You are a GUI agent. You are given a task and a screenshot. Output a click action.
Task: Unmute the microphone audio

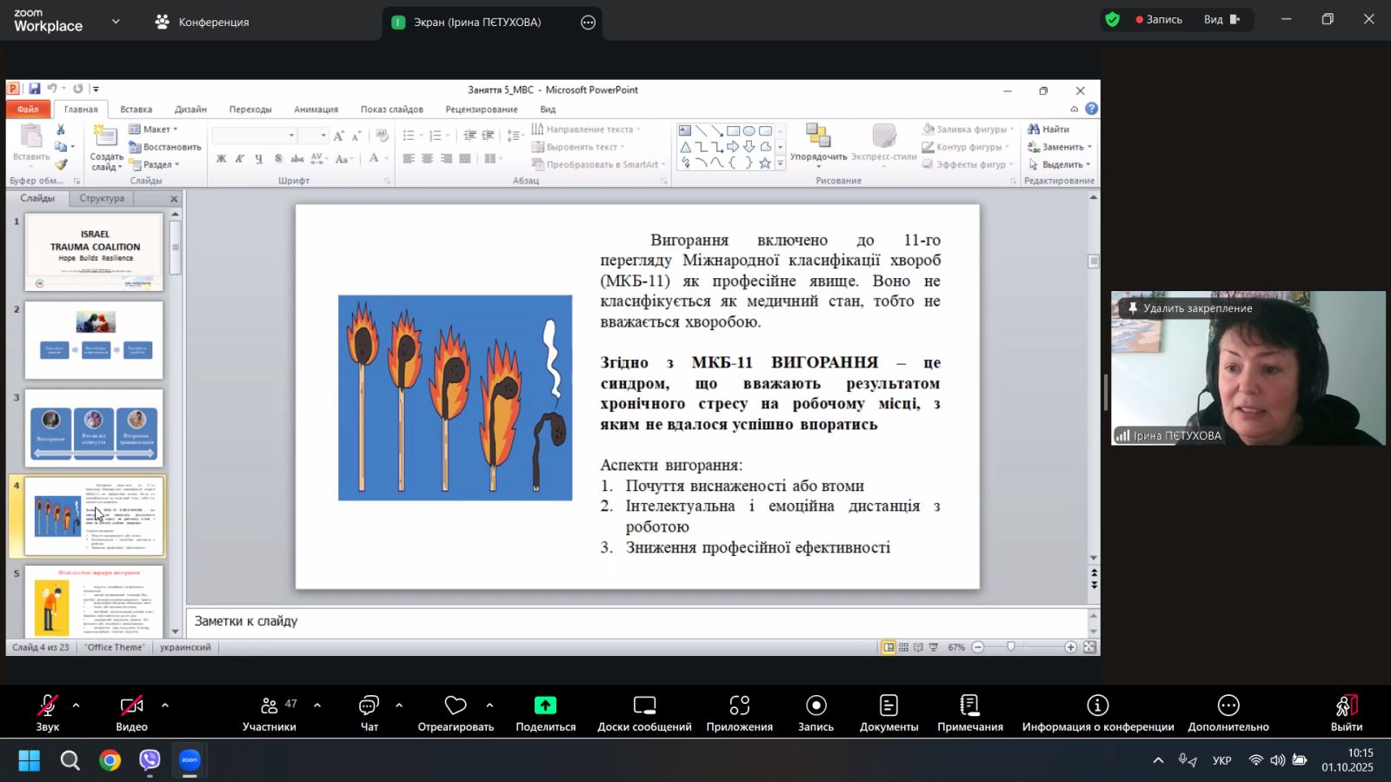pos(47,706)
